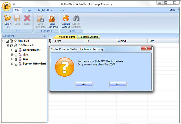Open the quick access toolbar dropdown arrow
This screenshot has width=181, height=124.
tap(14, 4)
